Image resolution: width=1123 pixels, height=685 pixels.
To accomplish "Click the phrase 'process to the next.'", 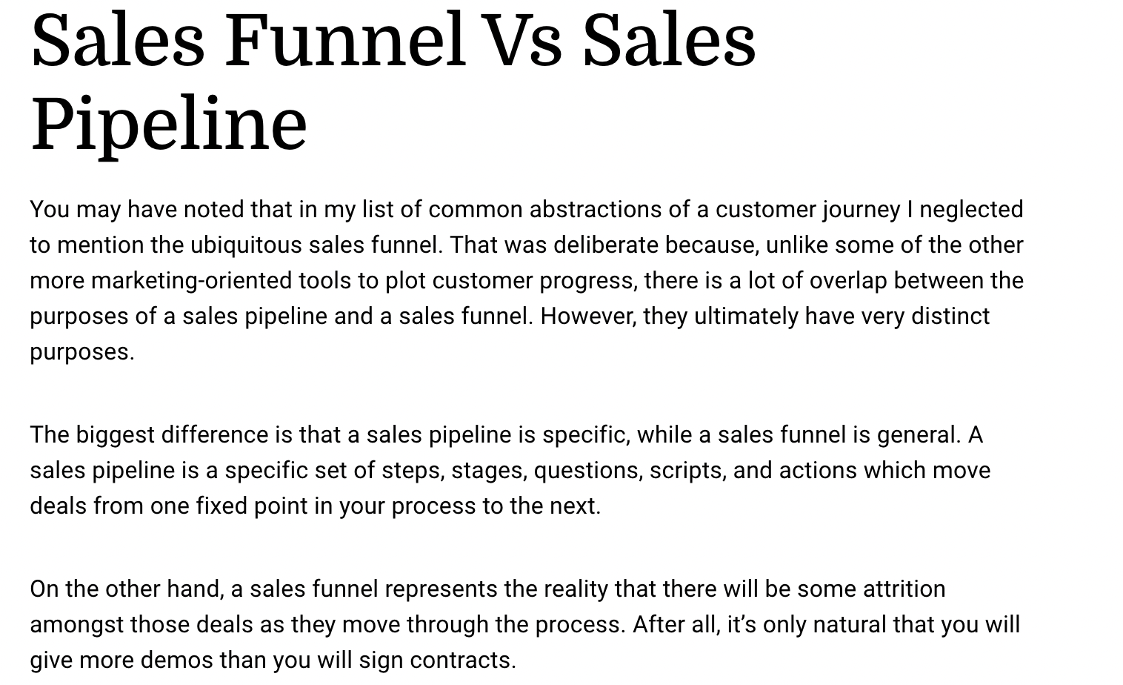I will [496, 506].
